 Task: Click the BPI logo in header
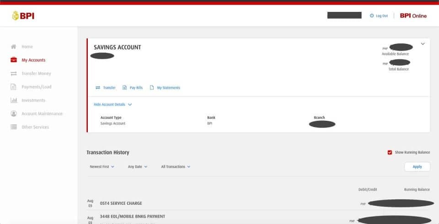[23, 16]
